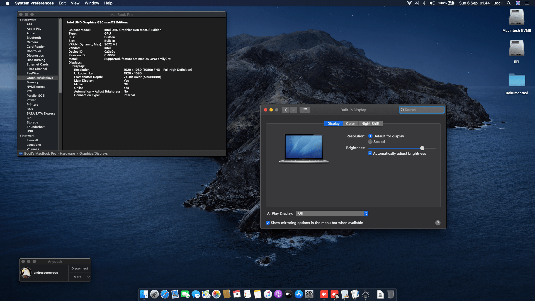Open Maps from the dock
535x301 pixels.
pos(206,294)
